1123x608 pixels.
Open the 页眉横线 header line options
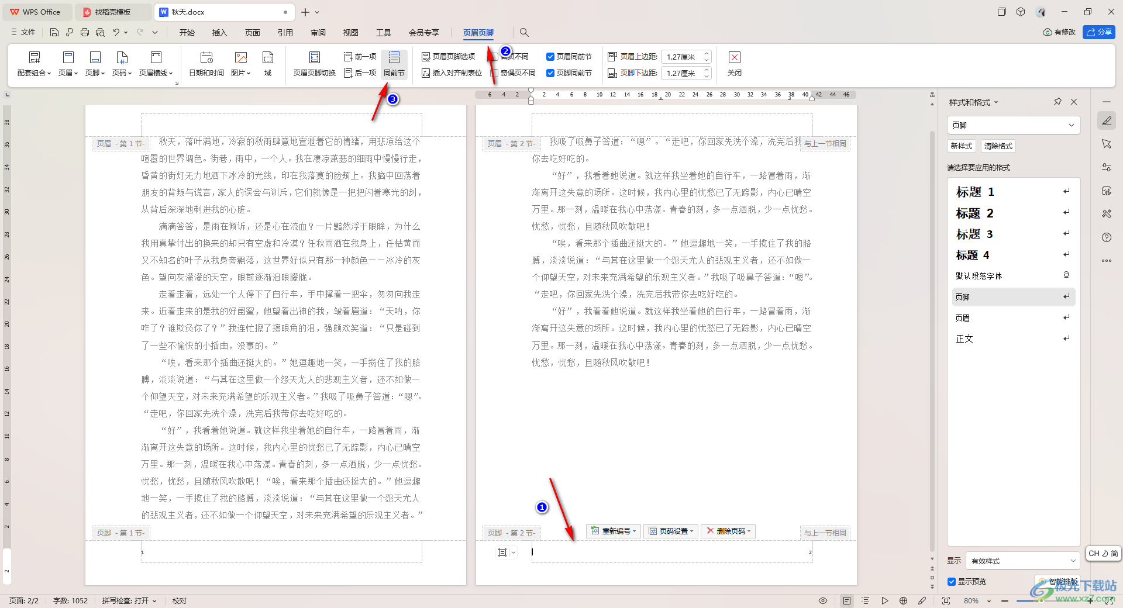[x=156, y=64]
